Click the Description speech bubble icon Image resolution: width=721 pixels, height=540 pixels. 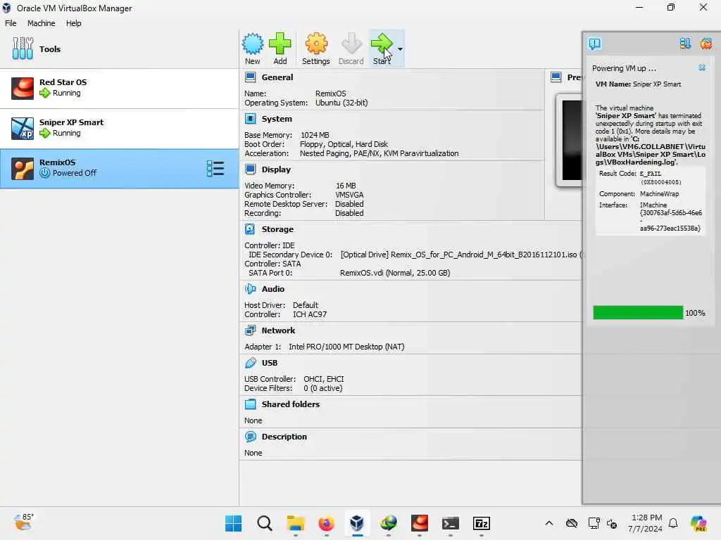[250, 436]
